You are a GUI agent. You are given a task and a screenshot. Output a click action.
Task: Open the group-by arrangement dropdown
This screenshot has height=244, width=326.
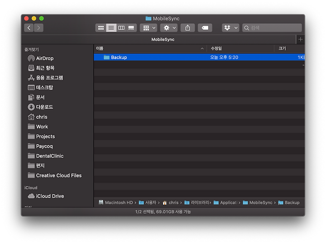[x=149, y=28]
